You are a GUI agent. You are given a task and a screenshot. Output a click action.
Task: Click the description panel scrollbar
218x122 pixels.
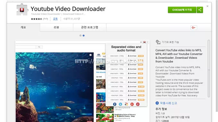pyautogui.click(x=209, y=68)
